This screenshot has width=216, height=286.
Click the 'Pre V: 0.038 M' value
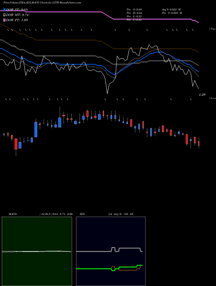pyautogui.click(x=172, y=13)
